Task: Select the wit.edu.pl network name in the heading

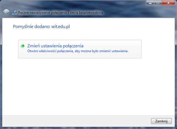Action: pyautogui.click(x=60, y=27)
